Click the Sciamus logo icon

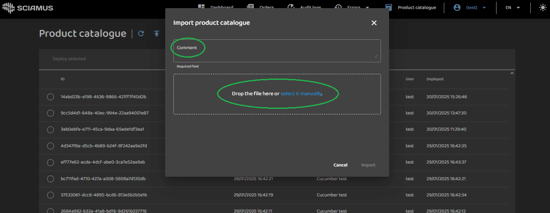[x=9, y=8]
